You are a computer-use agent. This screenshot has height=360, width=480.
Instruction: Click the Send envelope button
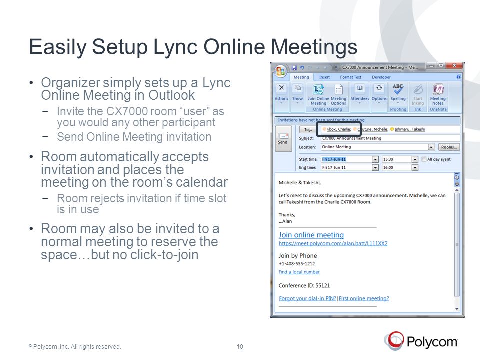click(283, 138)
